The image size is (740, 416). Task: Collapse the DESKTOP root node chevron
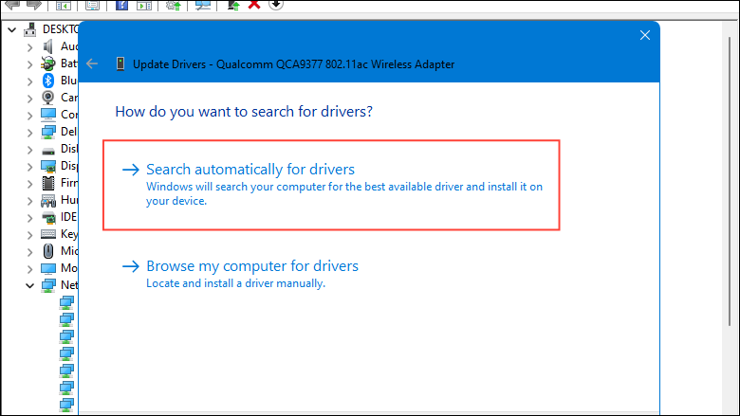point(12,30)
